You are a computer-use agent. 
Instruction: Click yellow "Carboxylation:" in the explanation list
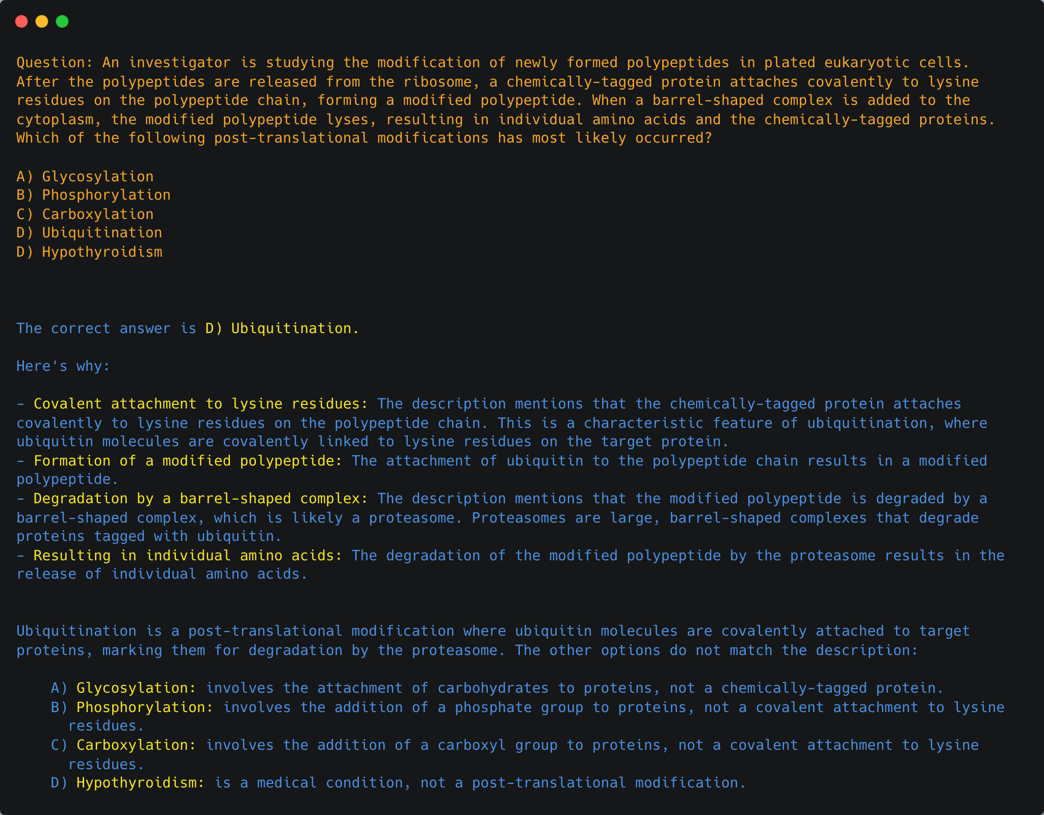click(x=136, y=745)
